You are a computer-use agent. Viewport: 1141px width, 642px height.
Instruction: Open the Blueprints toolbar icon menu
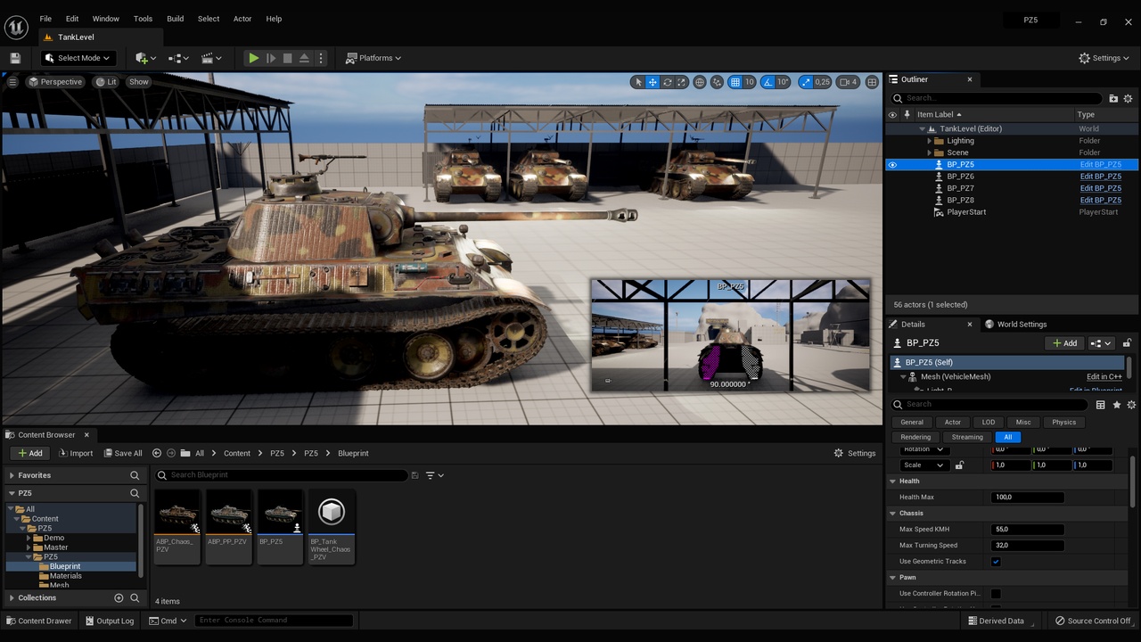tap(178, 58)
